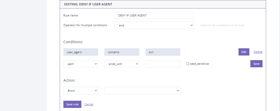280x111 pixels.
Task: Click the Rule name text field
Action: (x=154, y=15)
